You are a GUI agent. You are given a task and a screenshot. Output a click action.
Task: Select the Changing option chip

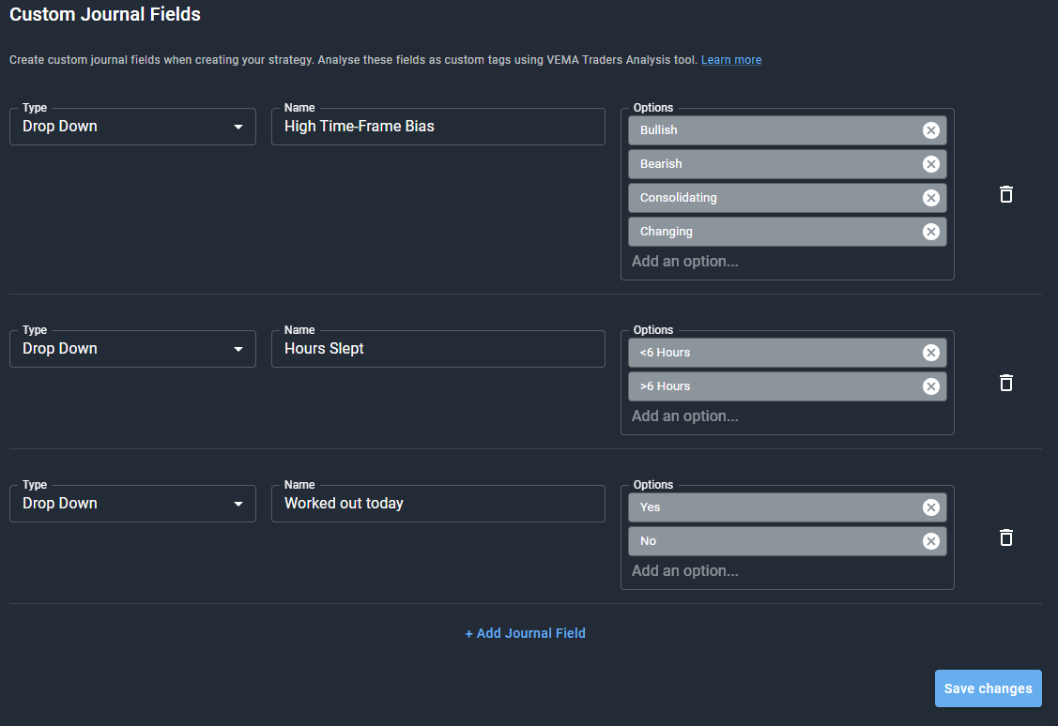[x=788, y=232]
